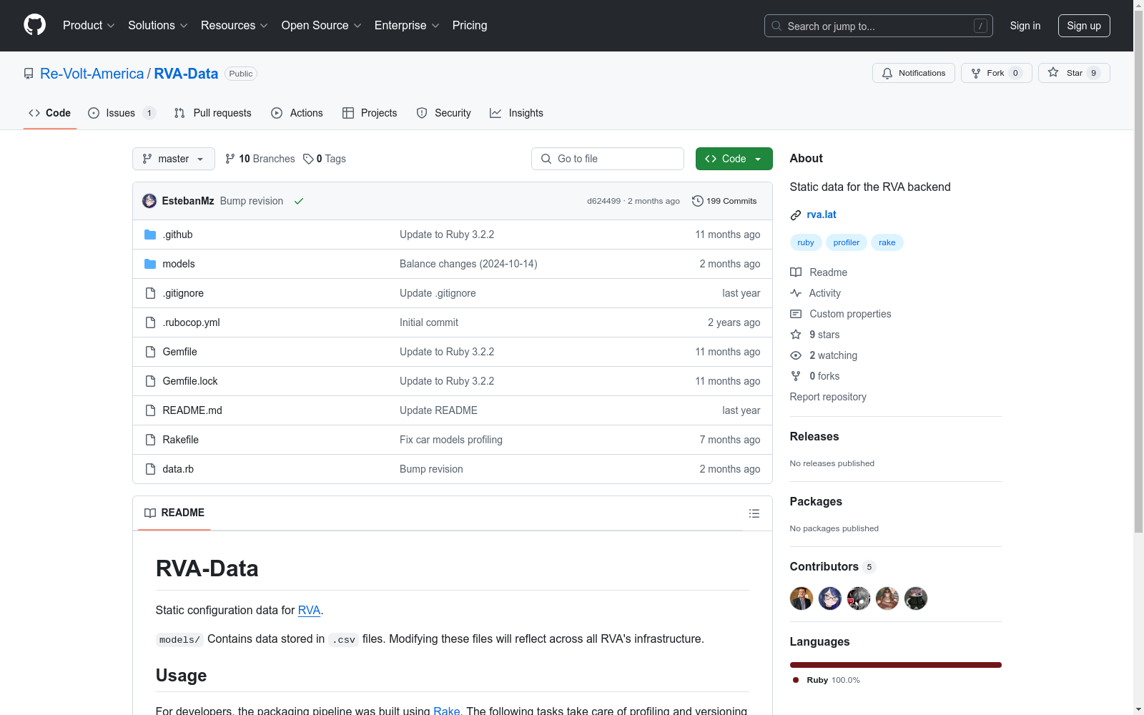
Task: View the 2 watching link
Action: pos(824,355)
